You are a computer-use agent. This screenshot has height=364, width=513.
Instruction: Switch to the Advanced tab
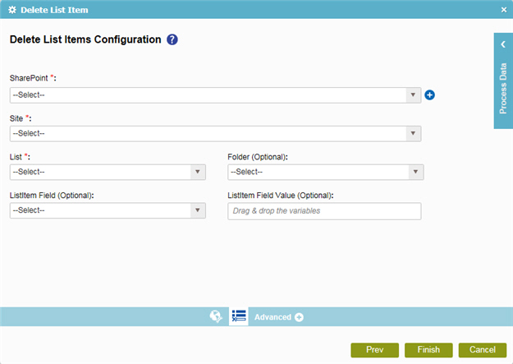click(273, 317)
